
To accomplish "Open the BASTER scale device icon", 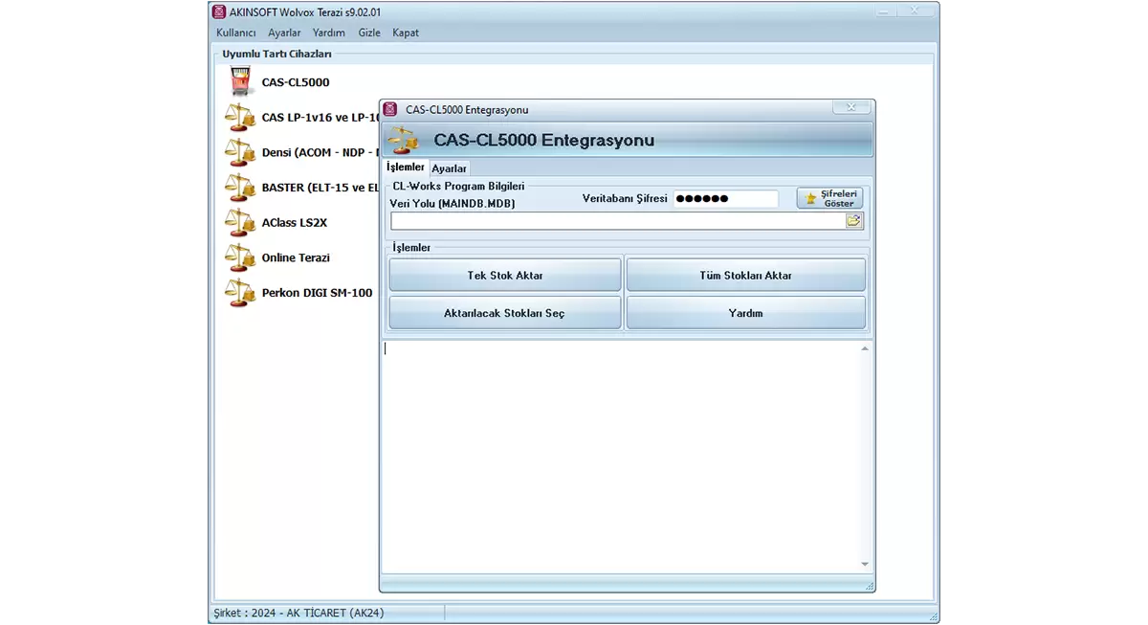I will (x=240, y=188).
